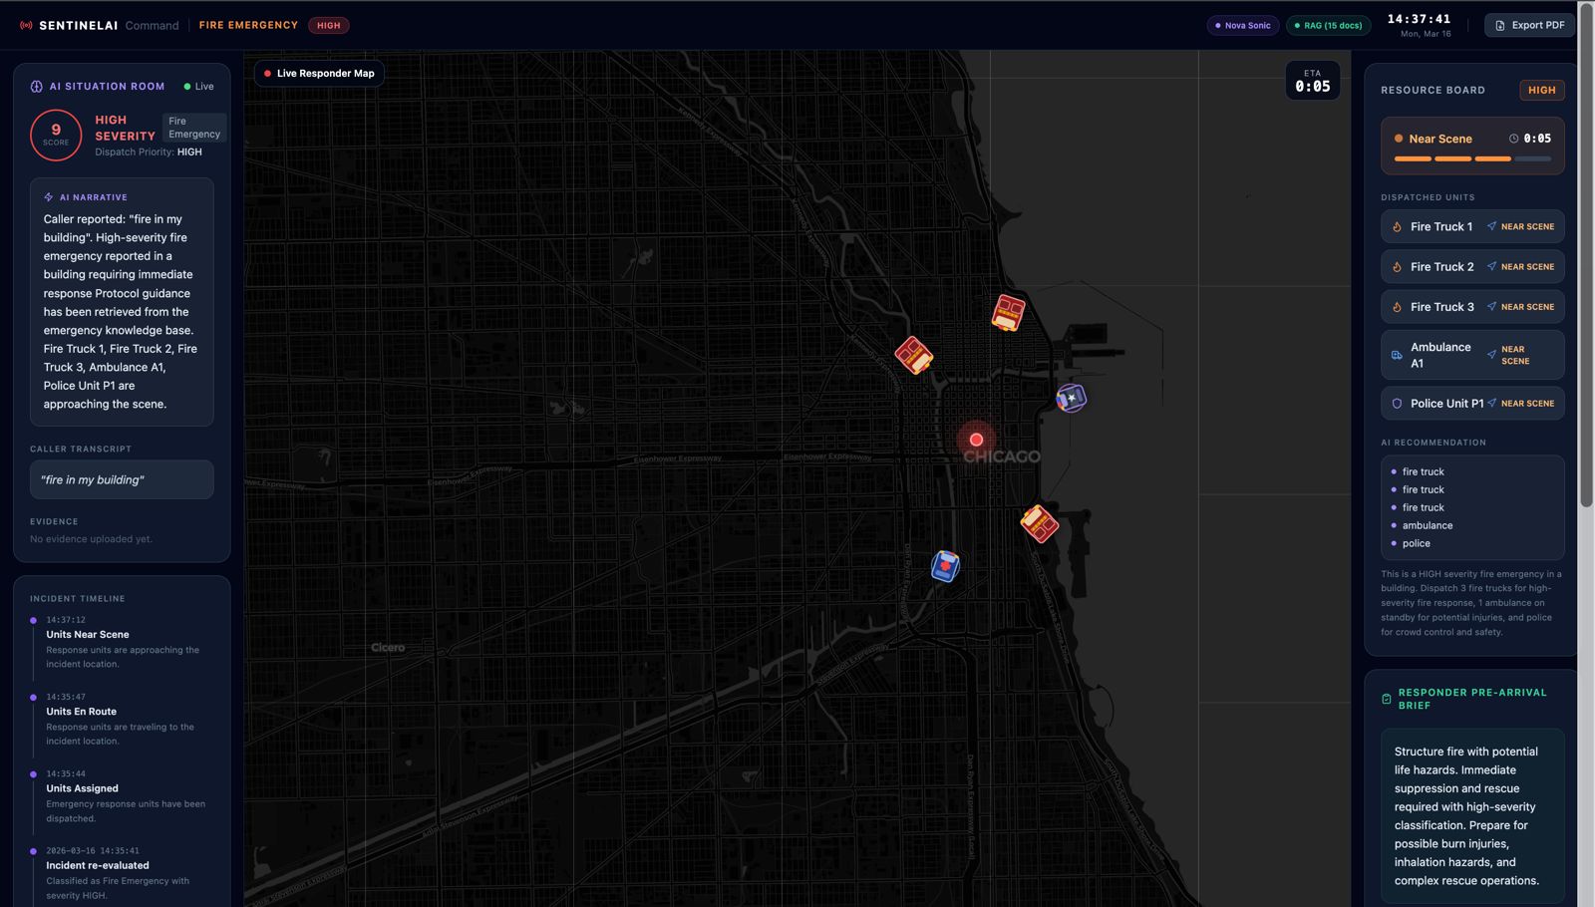
Task: Click the location arrow in Fire Truck 2 row
Action: click(1491, 266)
